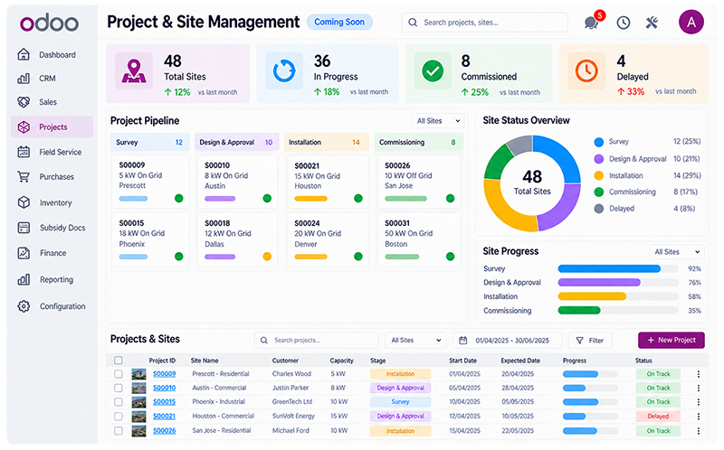Click Search projects field in Projects & Sites
This screenshot has width=724, height=450.
316,341
